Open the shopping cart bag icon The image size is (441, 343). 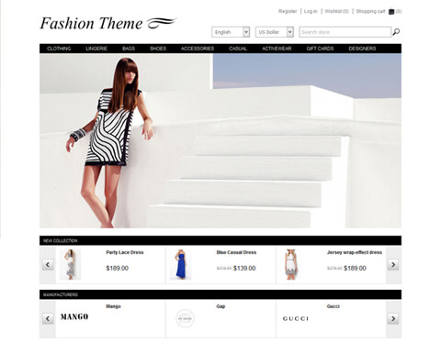click(391, 12)
